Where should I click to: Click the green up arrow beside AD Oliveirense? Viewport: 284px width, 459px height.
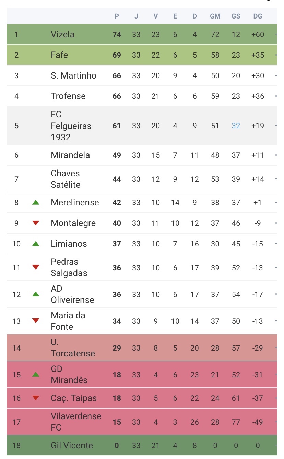point(36,294)
